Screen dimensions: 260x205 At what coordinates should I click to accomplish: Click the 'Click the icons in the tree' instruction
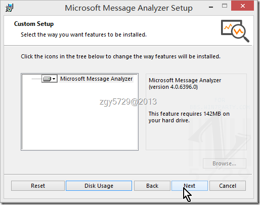[120, 56]
